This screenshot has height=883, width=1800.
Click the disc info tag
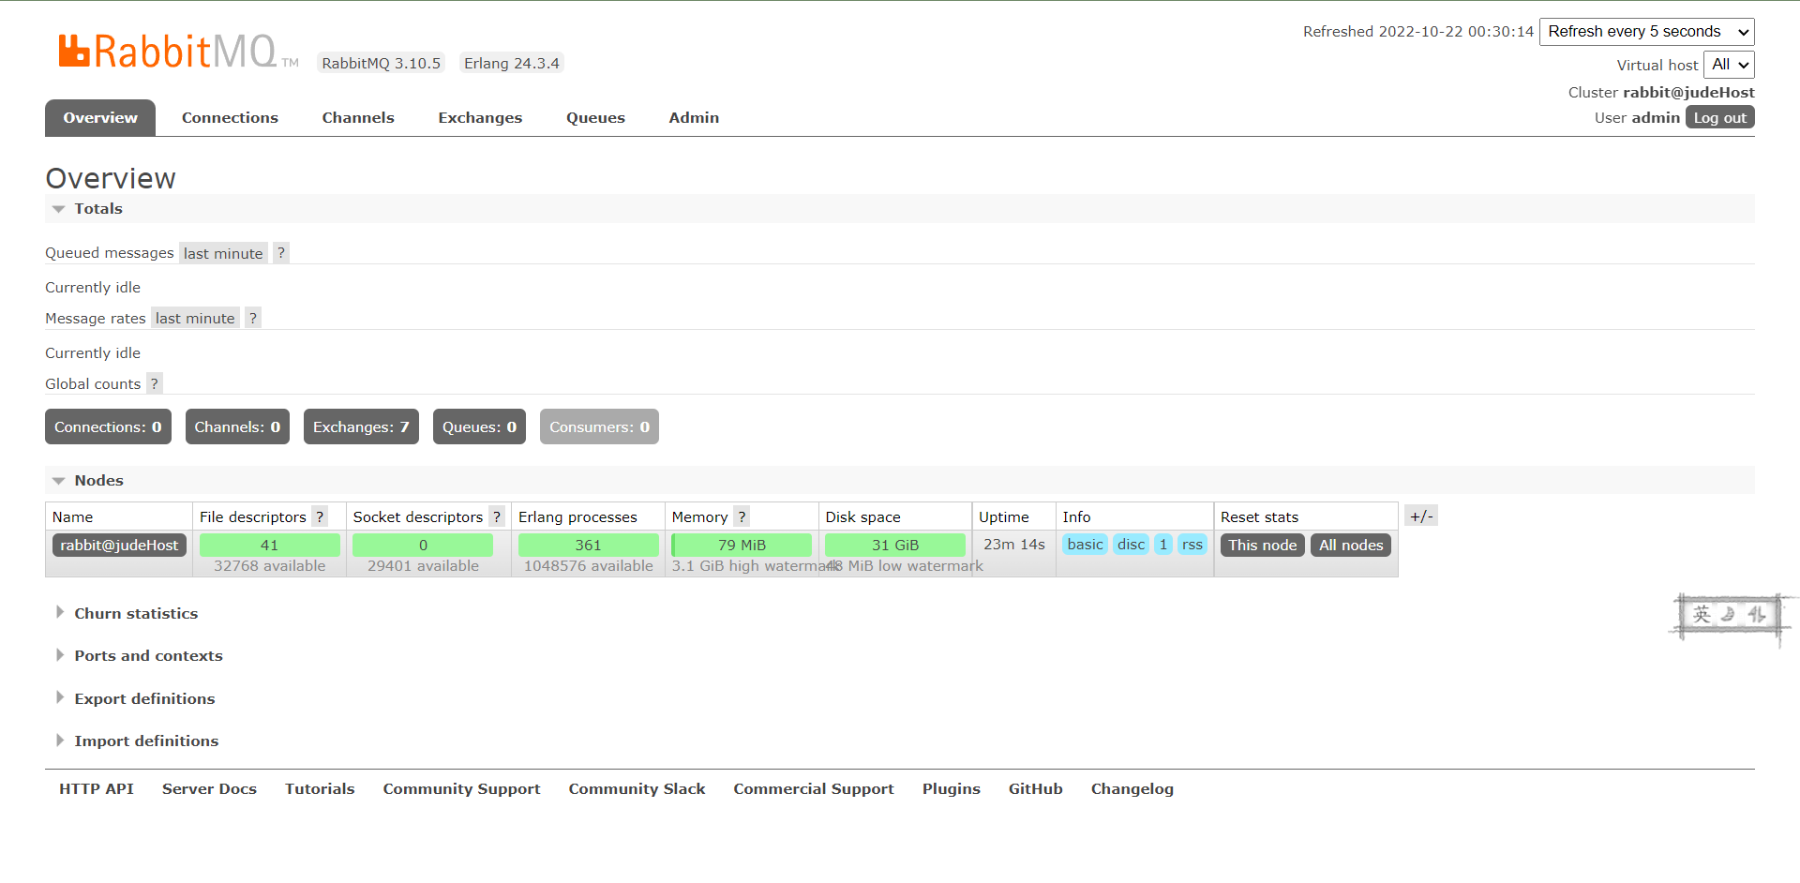point(1131,544)
